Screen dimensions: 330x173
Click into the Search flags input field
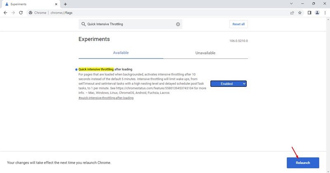click(x=130, y=24)
